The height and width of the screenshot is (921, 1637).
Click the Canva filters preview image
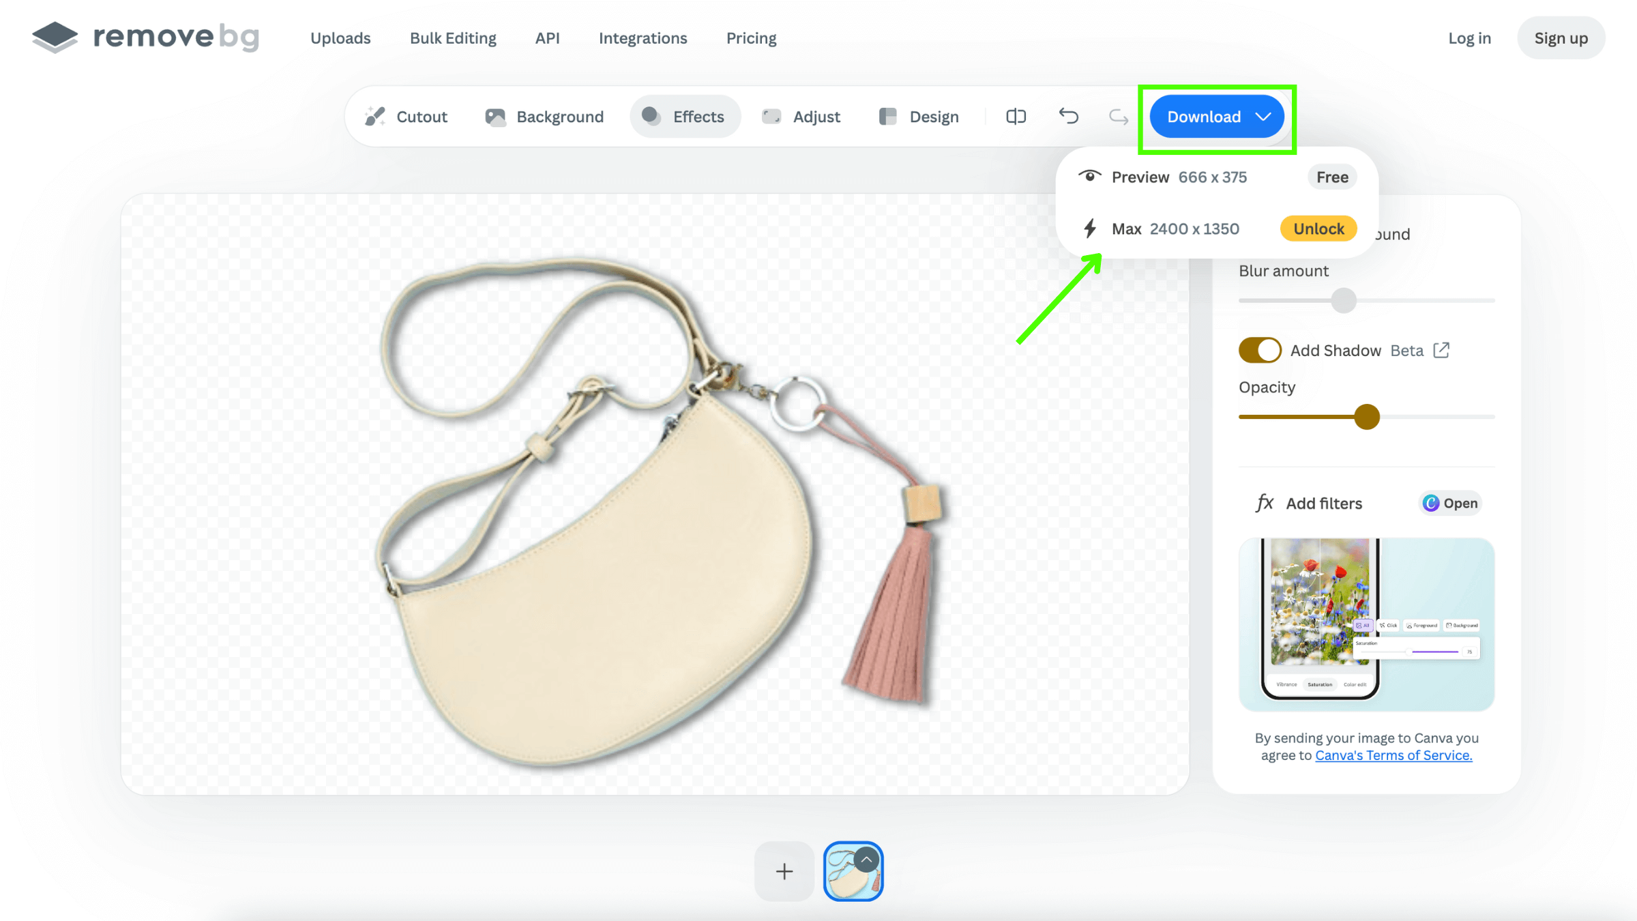pos(1366,624)
